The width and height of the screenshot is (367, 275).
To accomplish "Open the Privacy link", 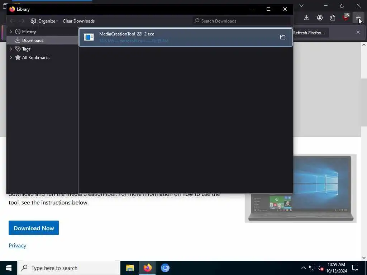I will pyautogui.click(x=17, y=246).
